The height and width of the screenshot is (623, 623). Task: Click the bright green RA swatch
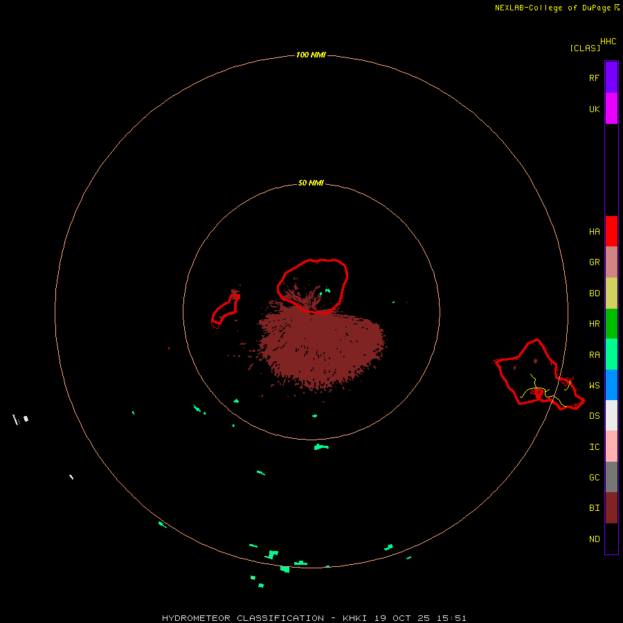(611, 354)
